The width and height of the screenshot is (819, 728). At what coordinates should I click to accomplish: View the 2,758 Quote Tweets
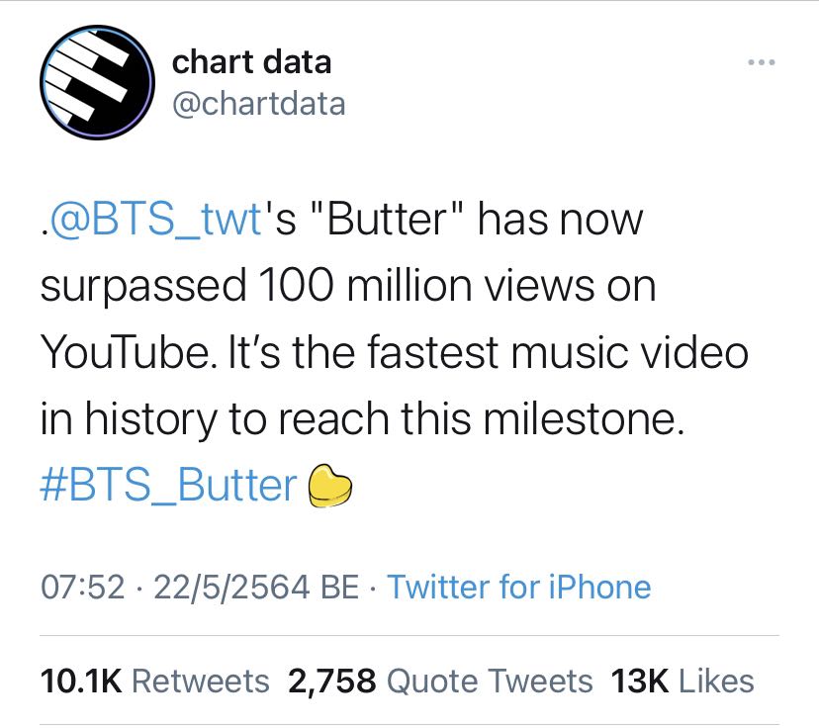440,681
